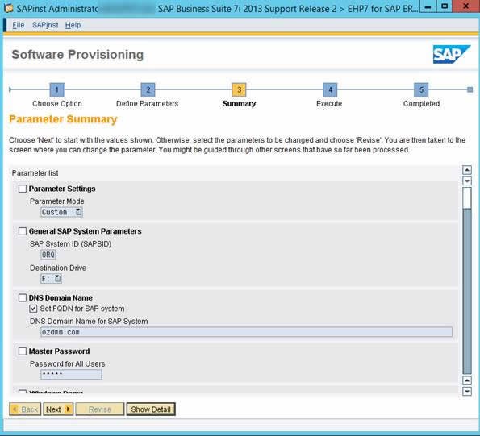The height and width of the screenshot is (436, 480).
Task: Click step 4 Execute icon
Action: tap(330, 89)
